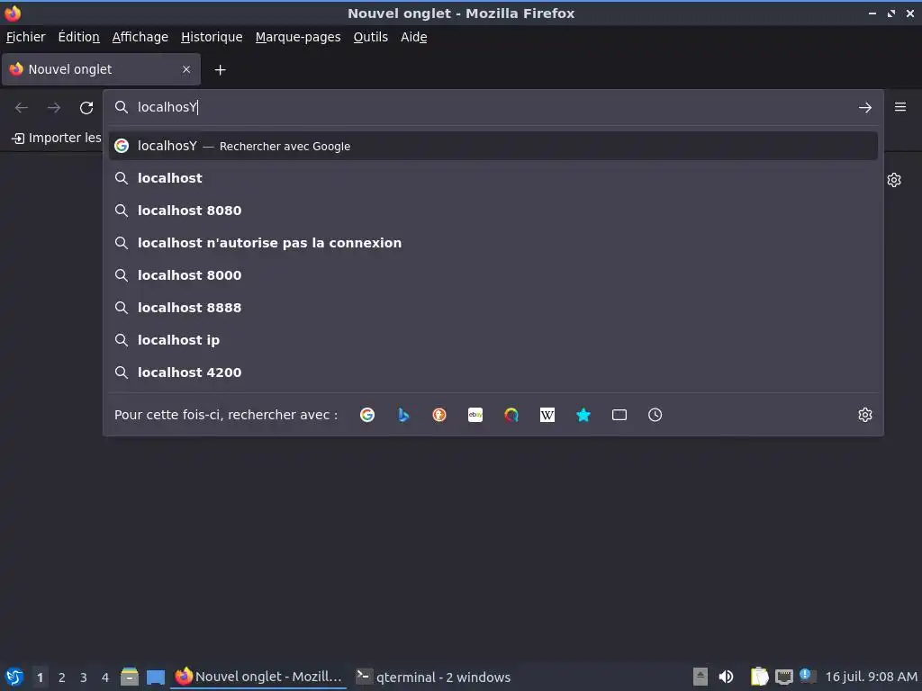Image resolution: width=922 pixels, height=691 pixels.
Task: Search with Google one-off engine icon
Action: (x=367, y=415)
